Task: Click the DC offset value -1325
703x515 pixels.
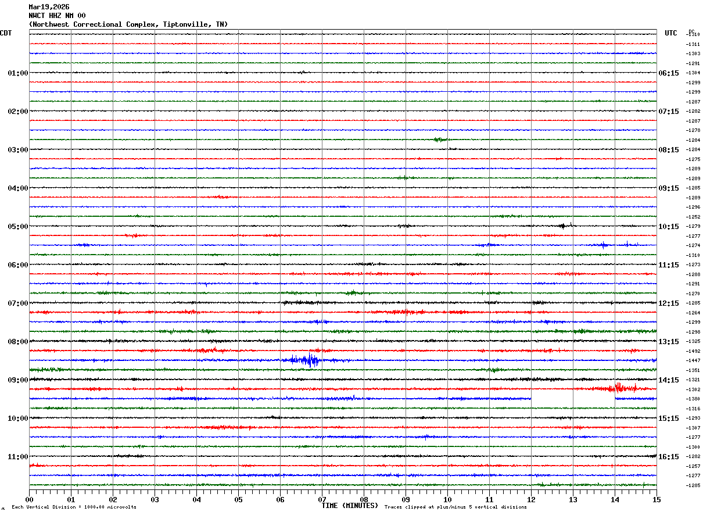Action: coord(693,342)
